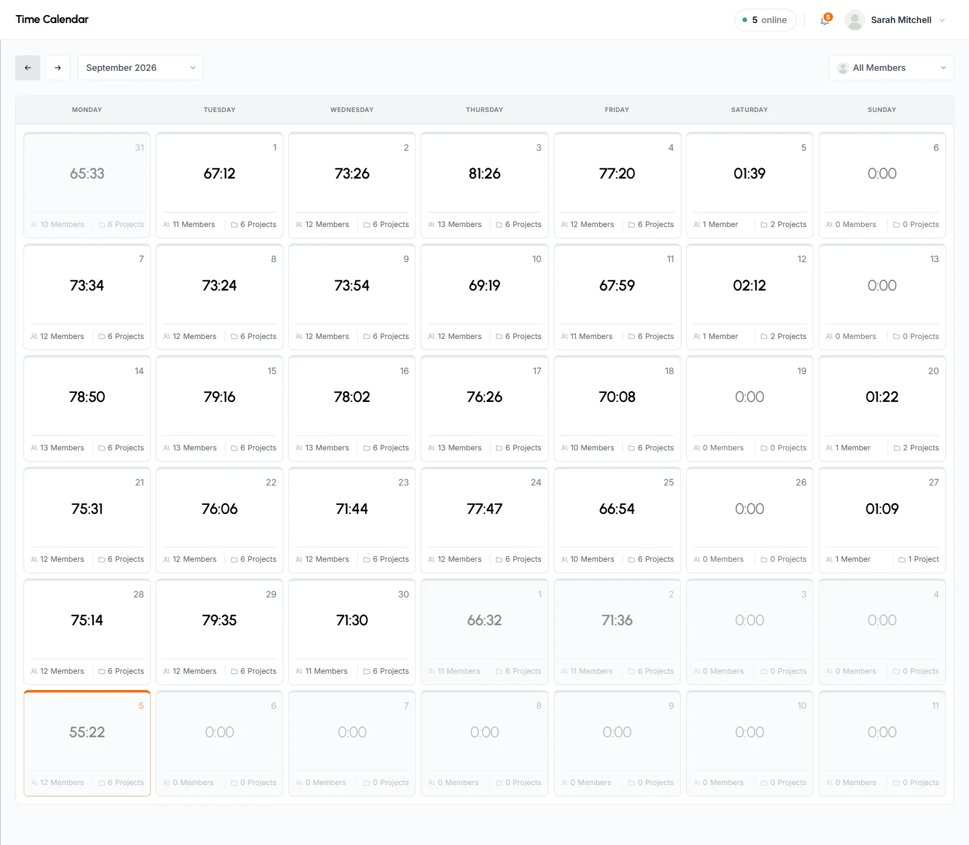Click the 79:16 time on Tuesday 15

219,397
